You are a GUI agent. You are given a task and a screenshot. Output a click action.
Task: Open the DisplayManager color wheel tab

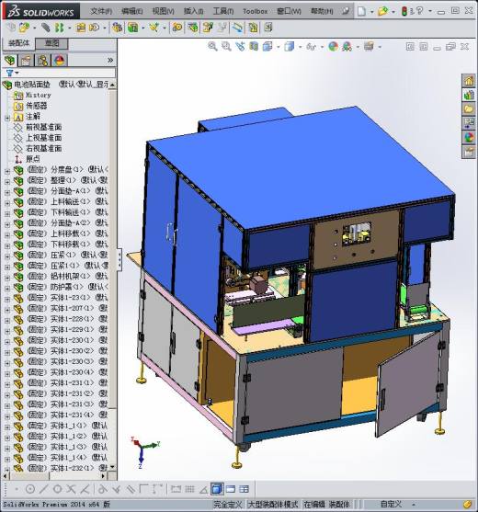59,60
